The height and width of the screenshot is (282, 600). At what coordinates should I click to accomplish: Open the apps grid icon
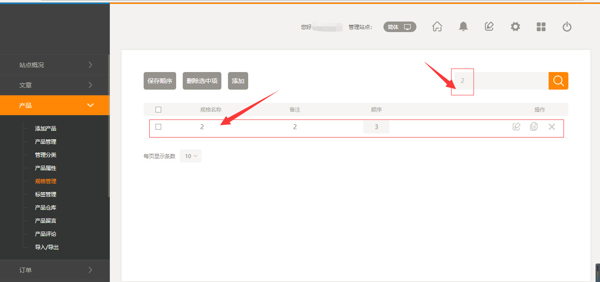[541, 27]
